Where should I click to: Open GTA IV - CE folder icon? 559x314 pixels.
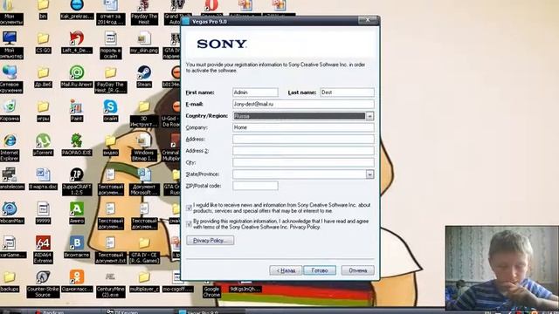click(144, 243)
